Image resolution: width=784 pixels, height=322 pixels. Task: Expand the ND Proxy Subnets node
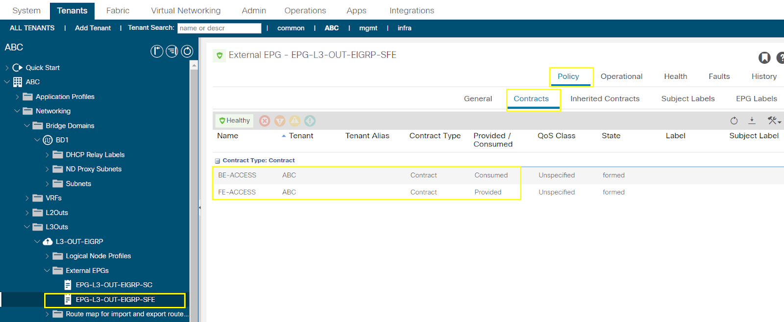coord(47,169)
